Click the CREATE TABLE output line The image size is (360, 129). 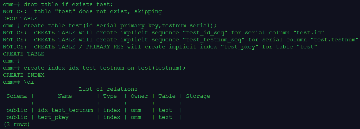23,54
